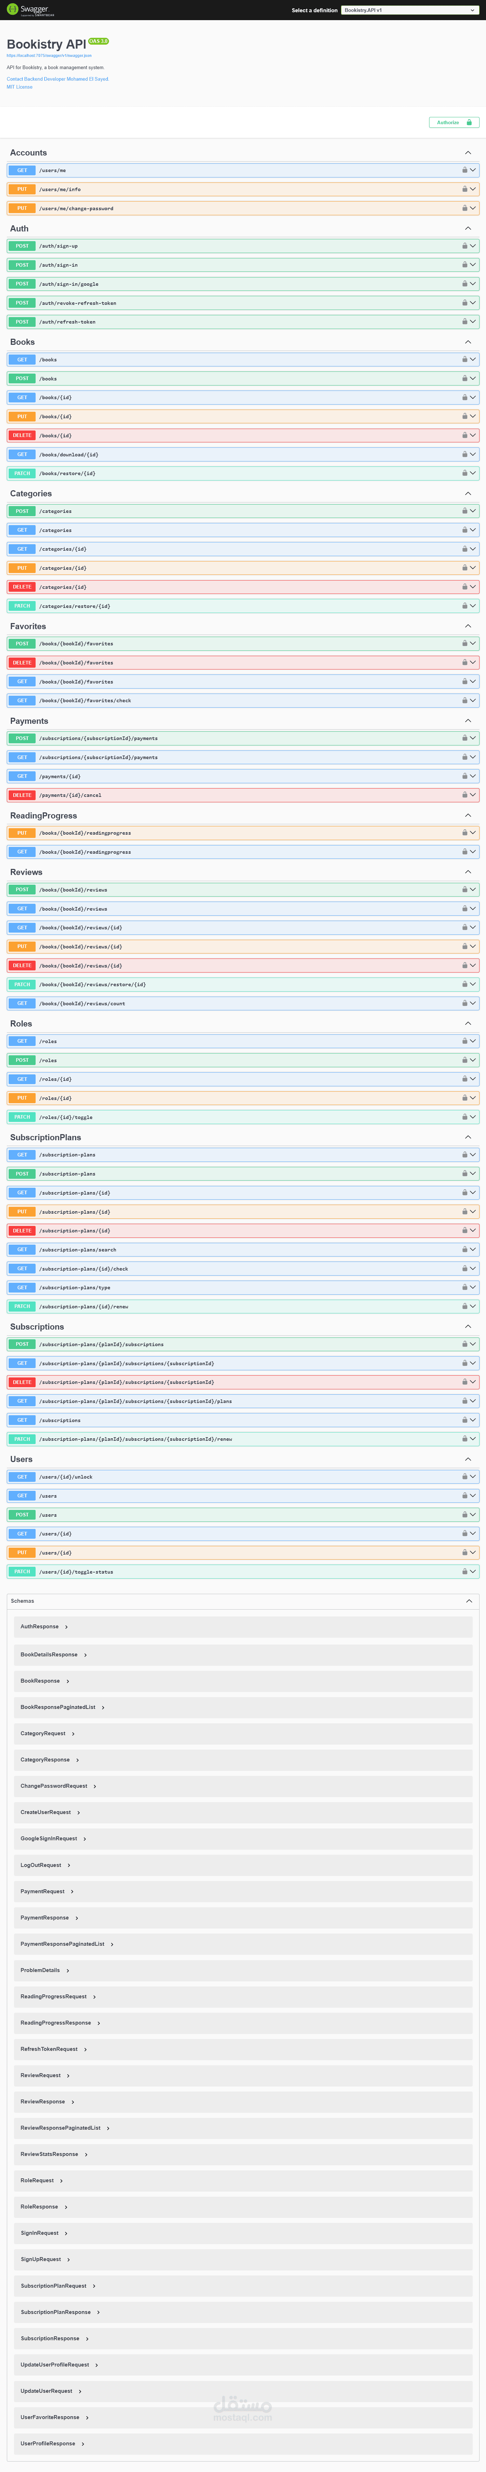Expand the ChangePasswordRequest schema

point(59,1786)
